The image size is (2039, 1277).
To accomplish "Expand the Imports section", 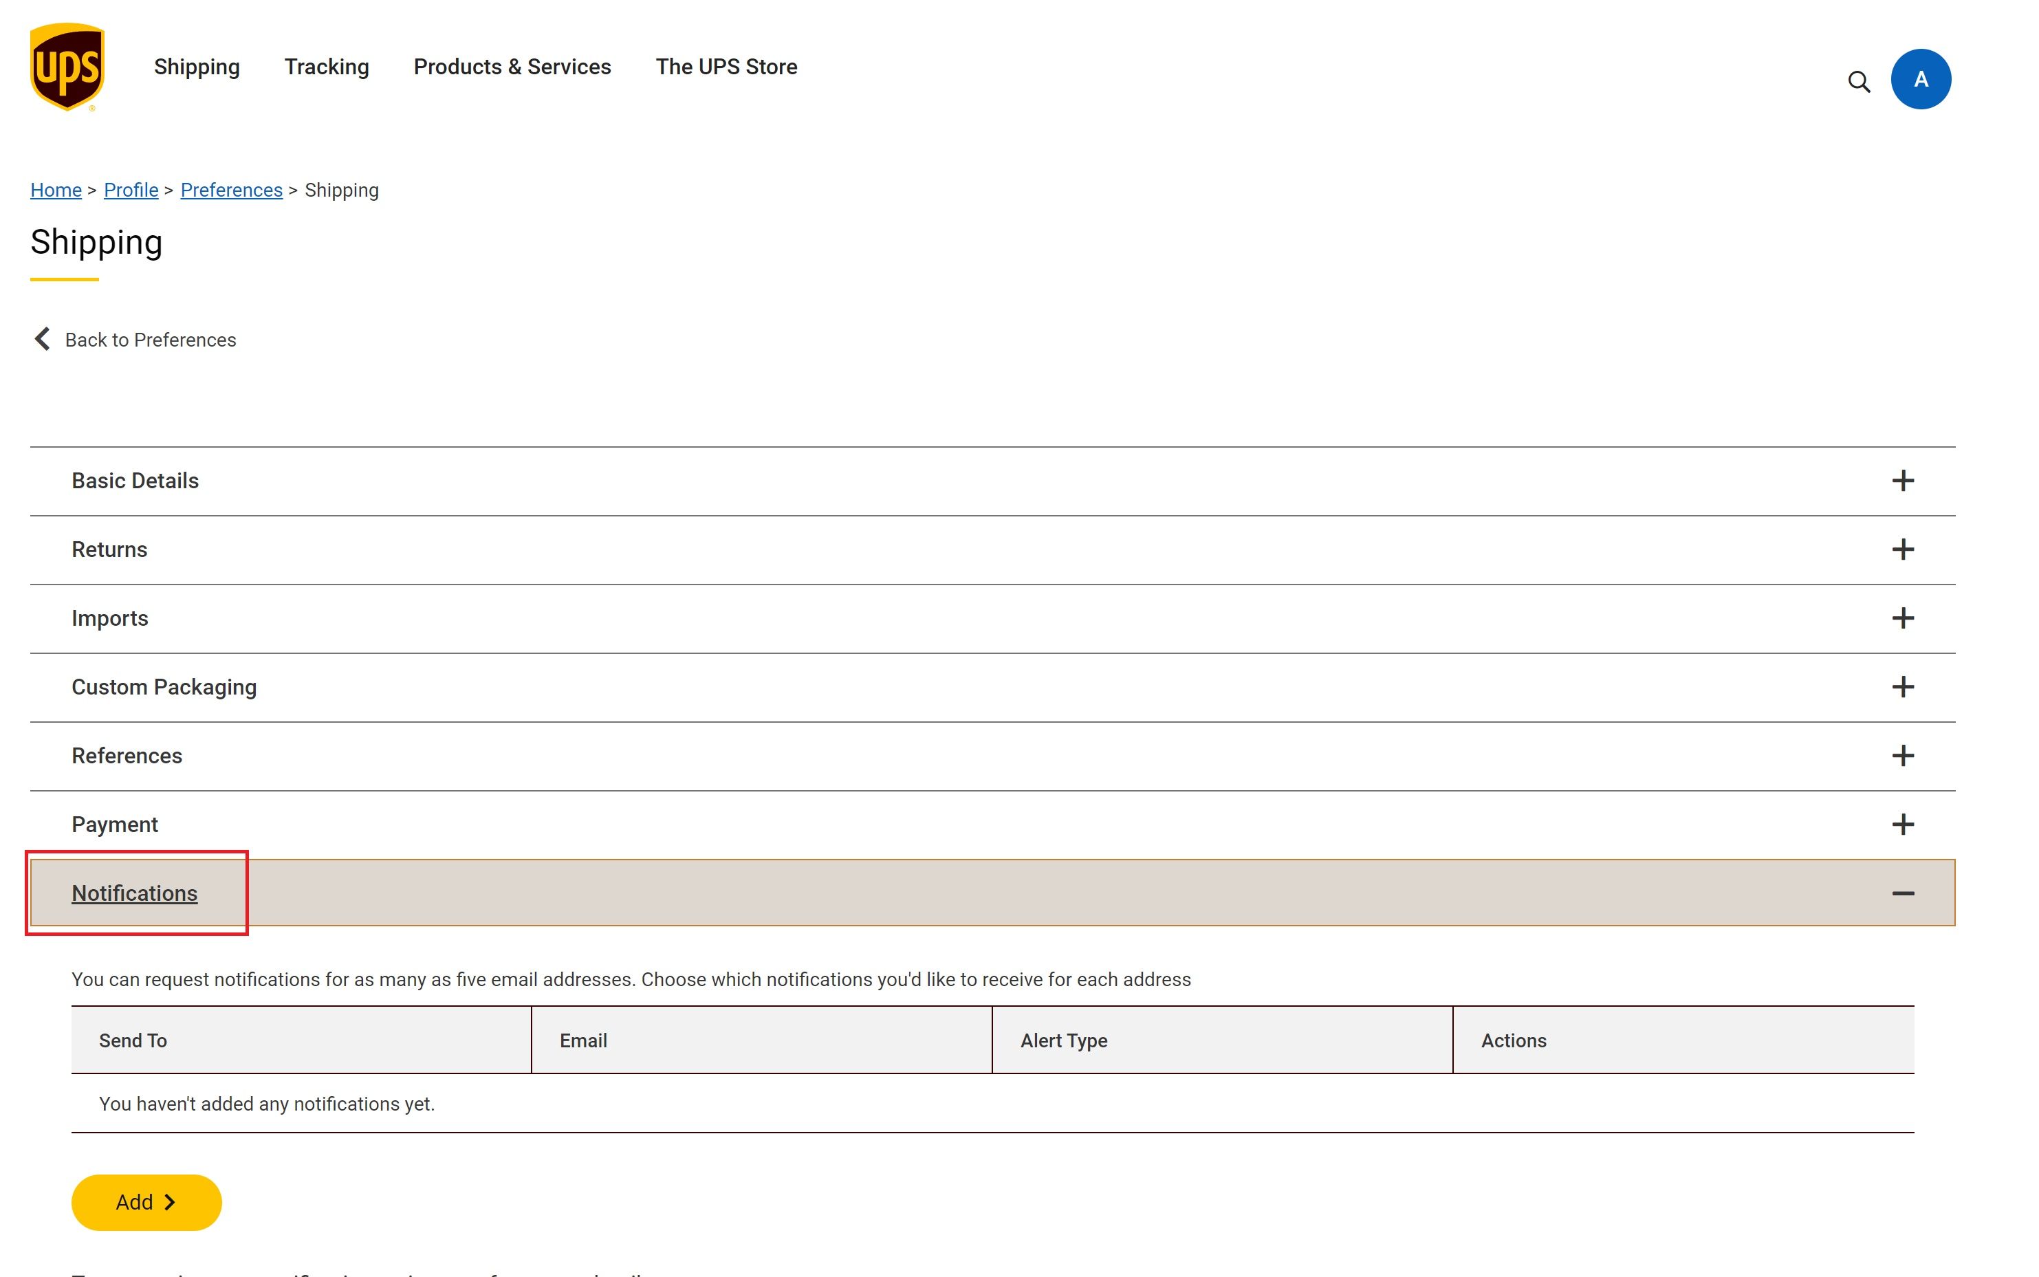I will 992,619.
